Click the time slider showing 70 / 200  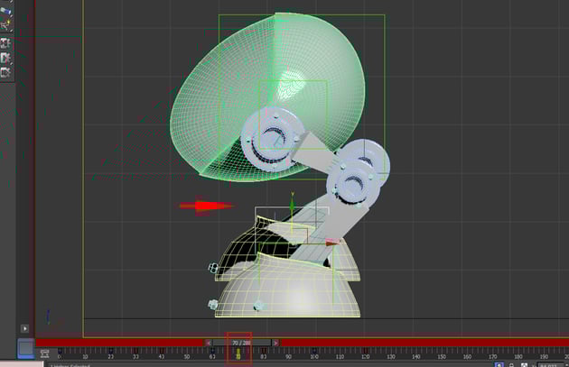pos(242,343)
